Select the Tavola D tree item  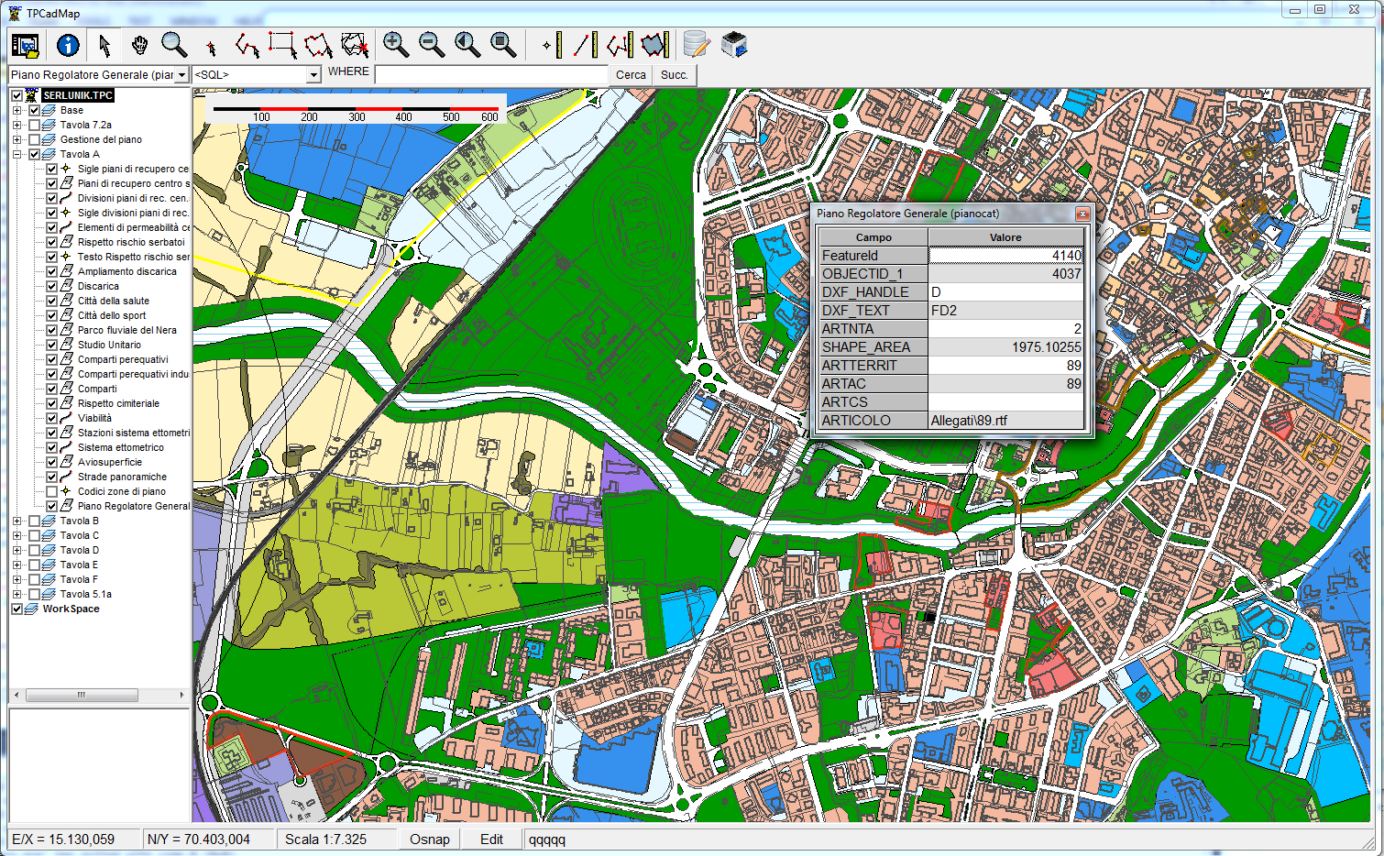80,550
